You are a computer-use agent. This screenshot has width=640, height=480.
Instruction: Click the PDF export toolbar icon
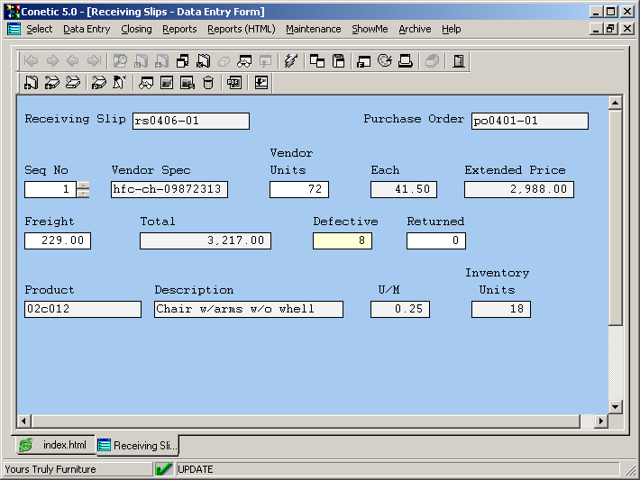(234, 83)
